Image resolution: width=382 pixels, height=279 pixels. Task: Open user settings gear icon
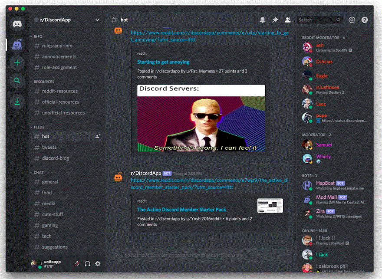[98, 264]
